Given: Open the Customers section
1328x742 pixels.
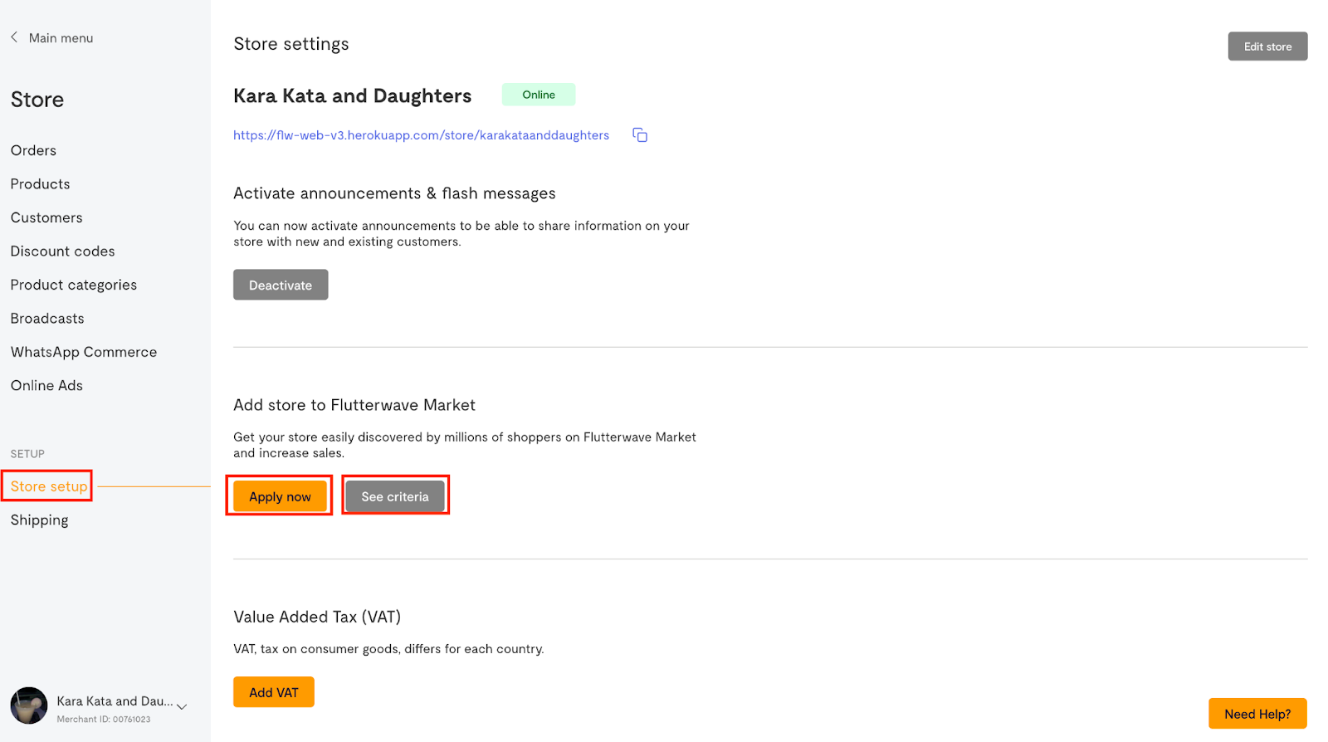Looking at the screenshot, I should [x=46, y=217].
